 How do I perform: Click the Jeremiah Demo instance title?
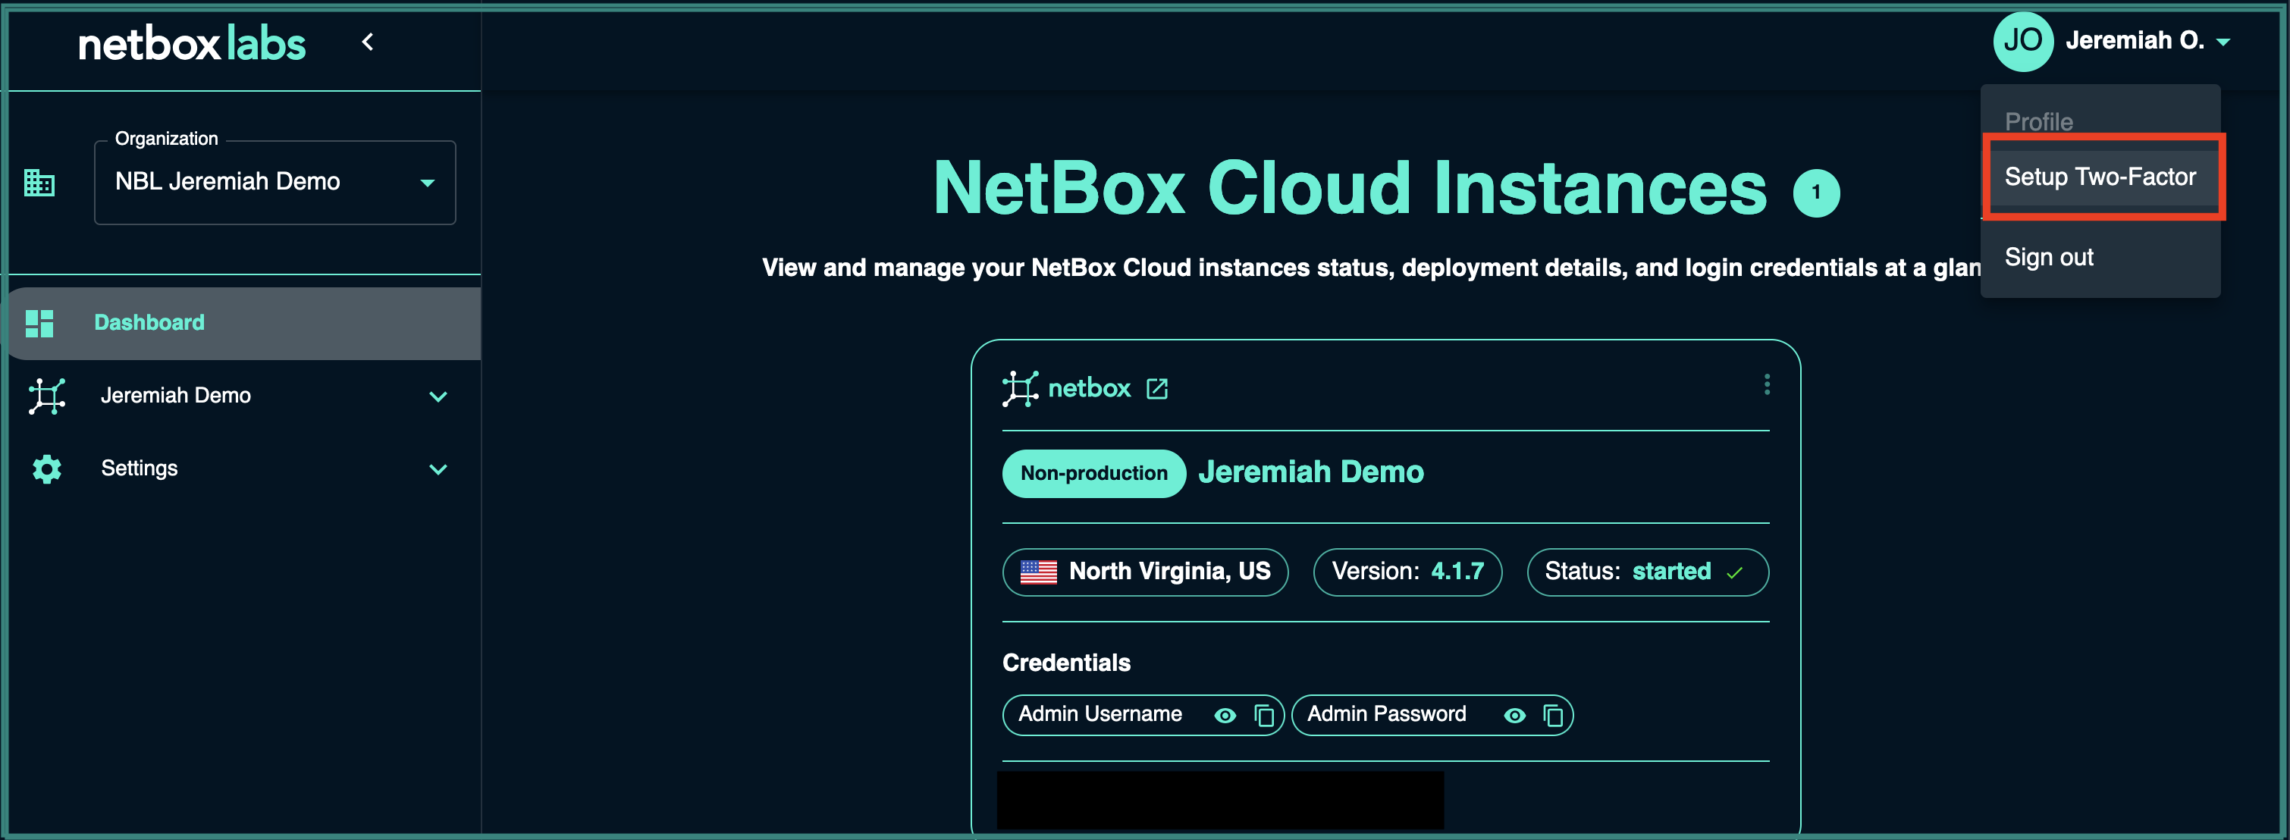tap(1310, 472)
